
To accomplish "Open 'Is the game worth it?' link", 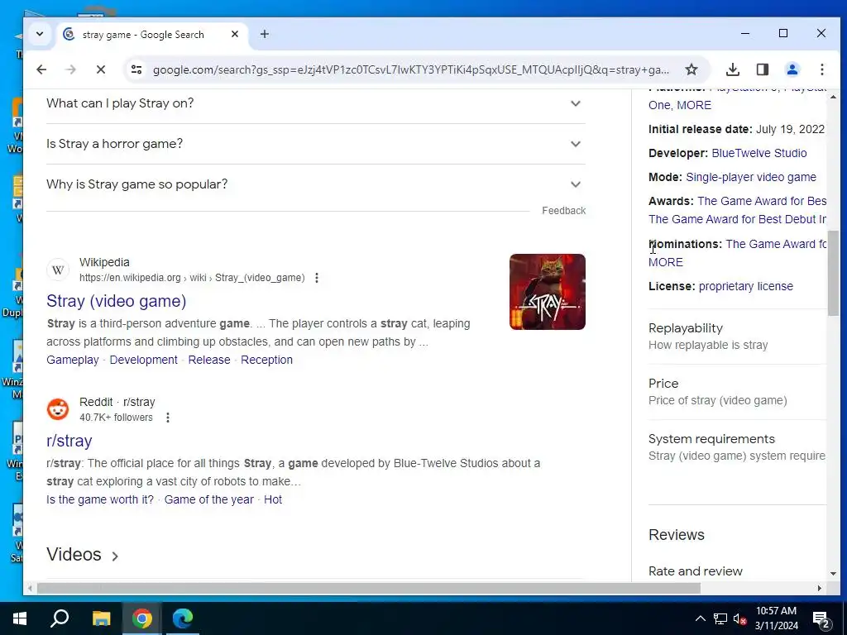I will click(x=100, y=499).
